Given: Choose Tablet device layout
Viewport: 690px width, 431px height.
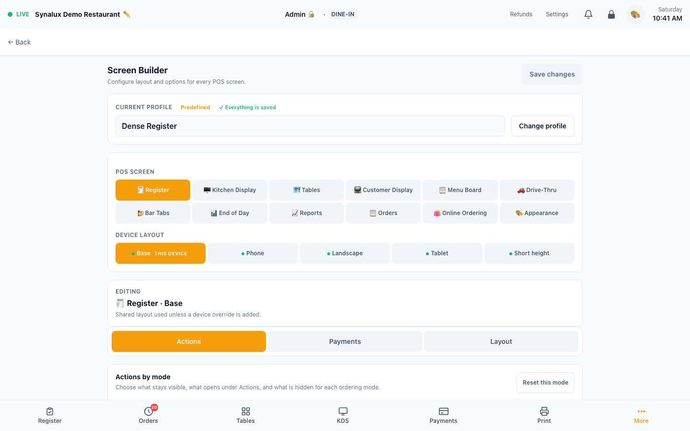Looking at the screenshot, I should click(437, 253).
